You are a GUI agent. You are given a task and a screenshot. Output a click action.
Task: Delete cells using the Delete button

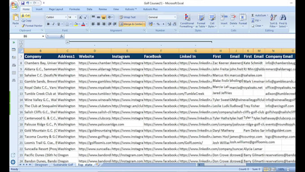pos(233,21)
